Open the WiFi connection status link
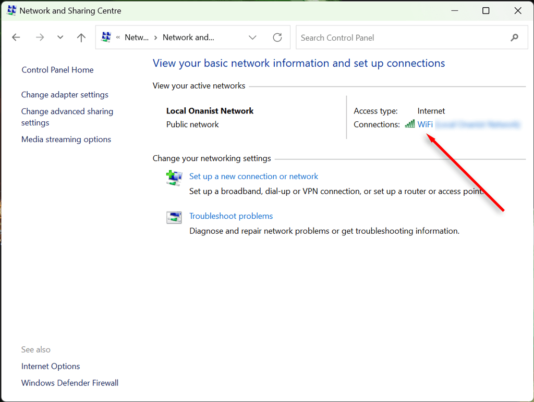The width and height of the screenshot is (534, 402). point(425,124)
